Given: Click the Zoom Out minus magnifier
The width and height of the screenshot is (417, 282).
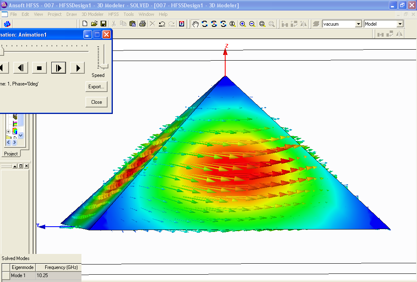Looking at the screenshot, I should 252,24.
